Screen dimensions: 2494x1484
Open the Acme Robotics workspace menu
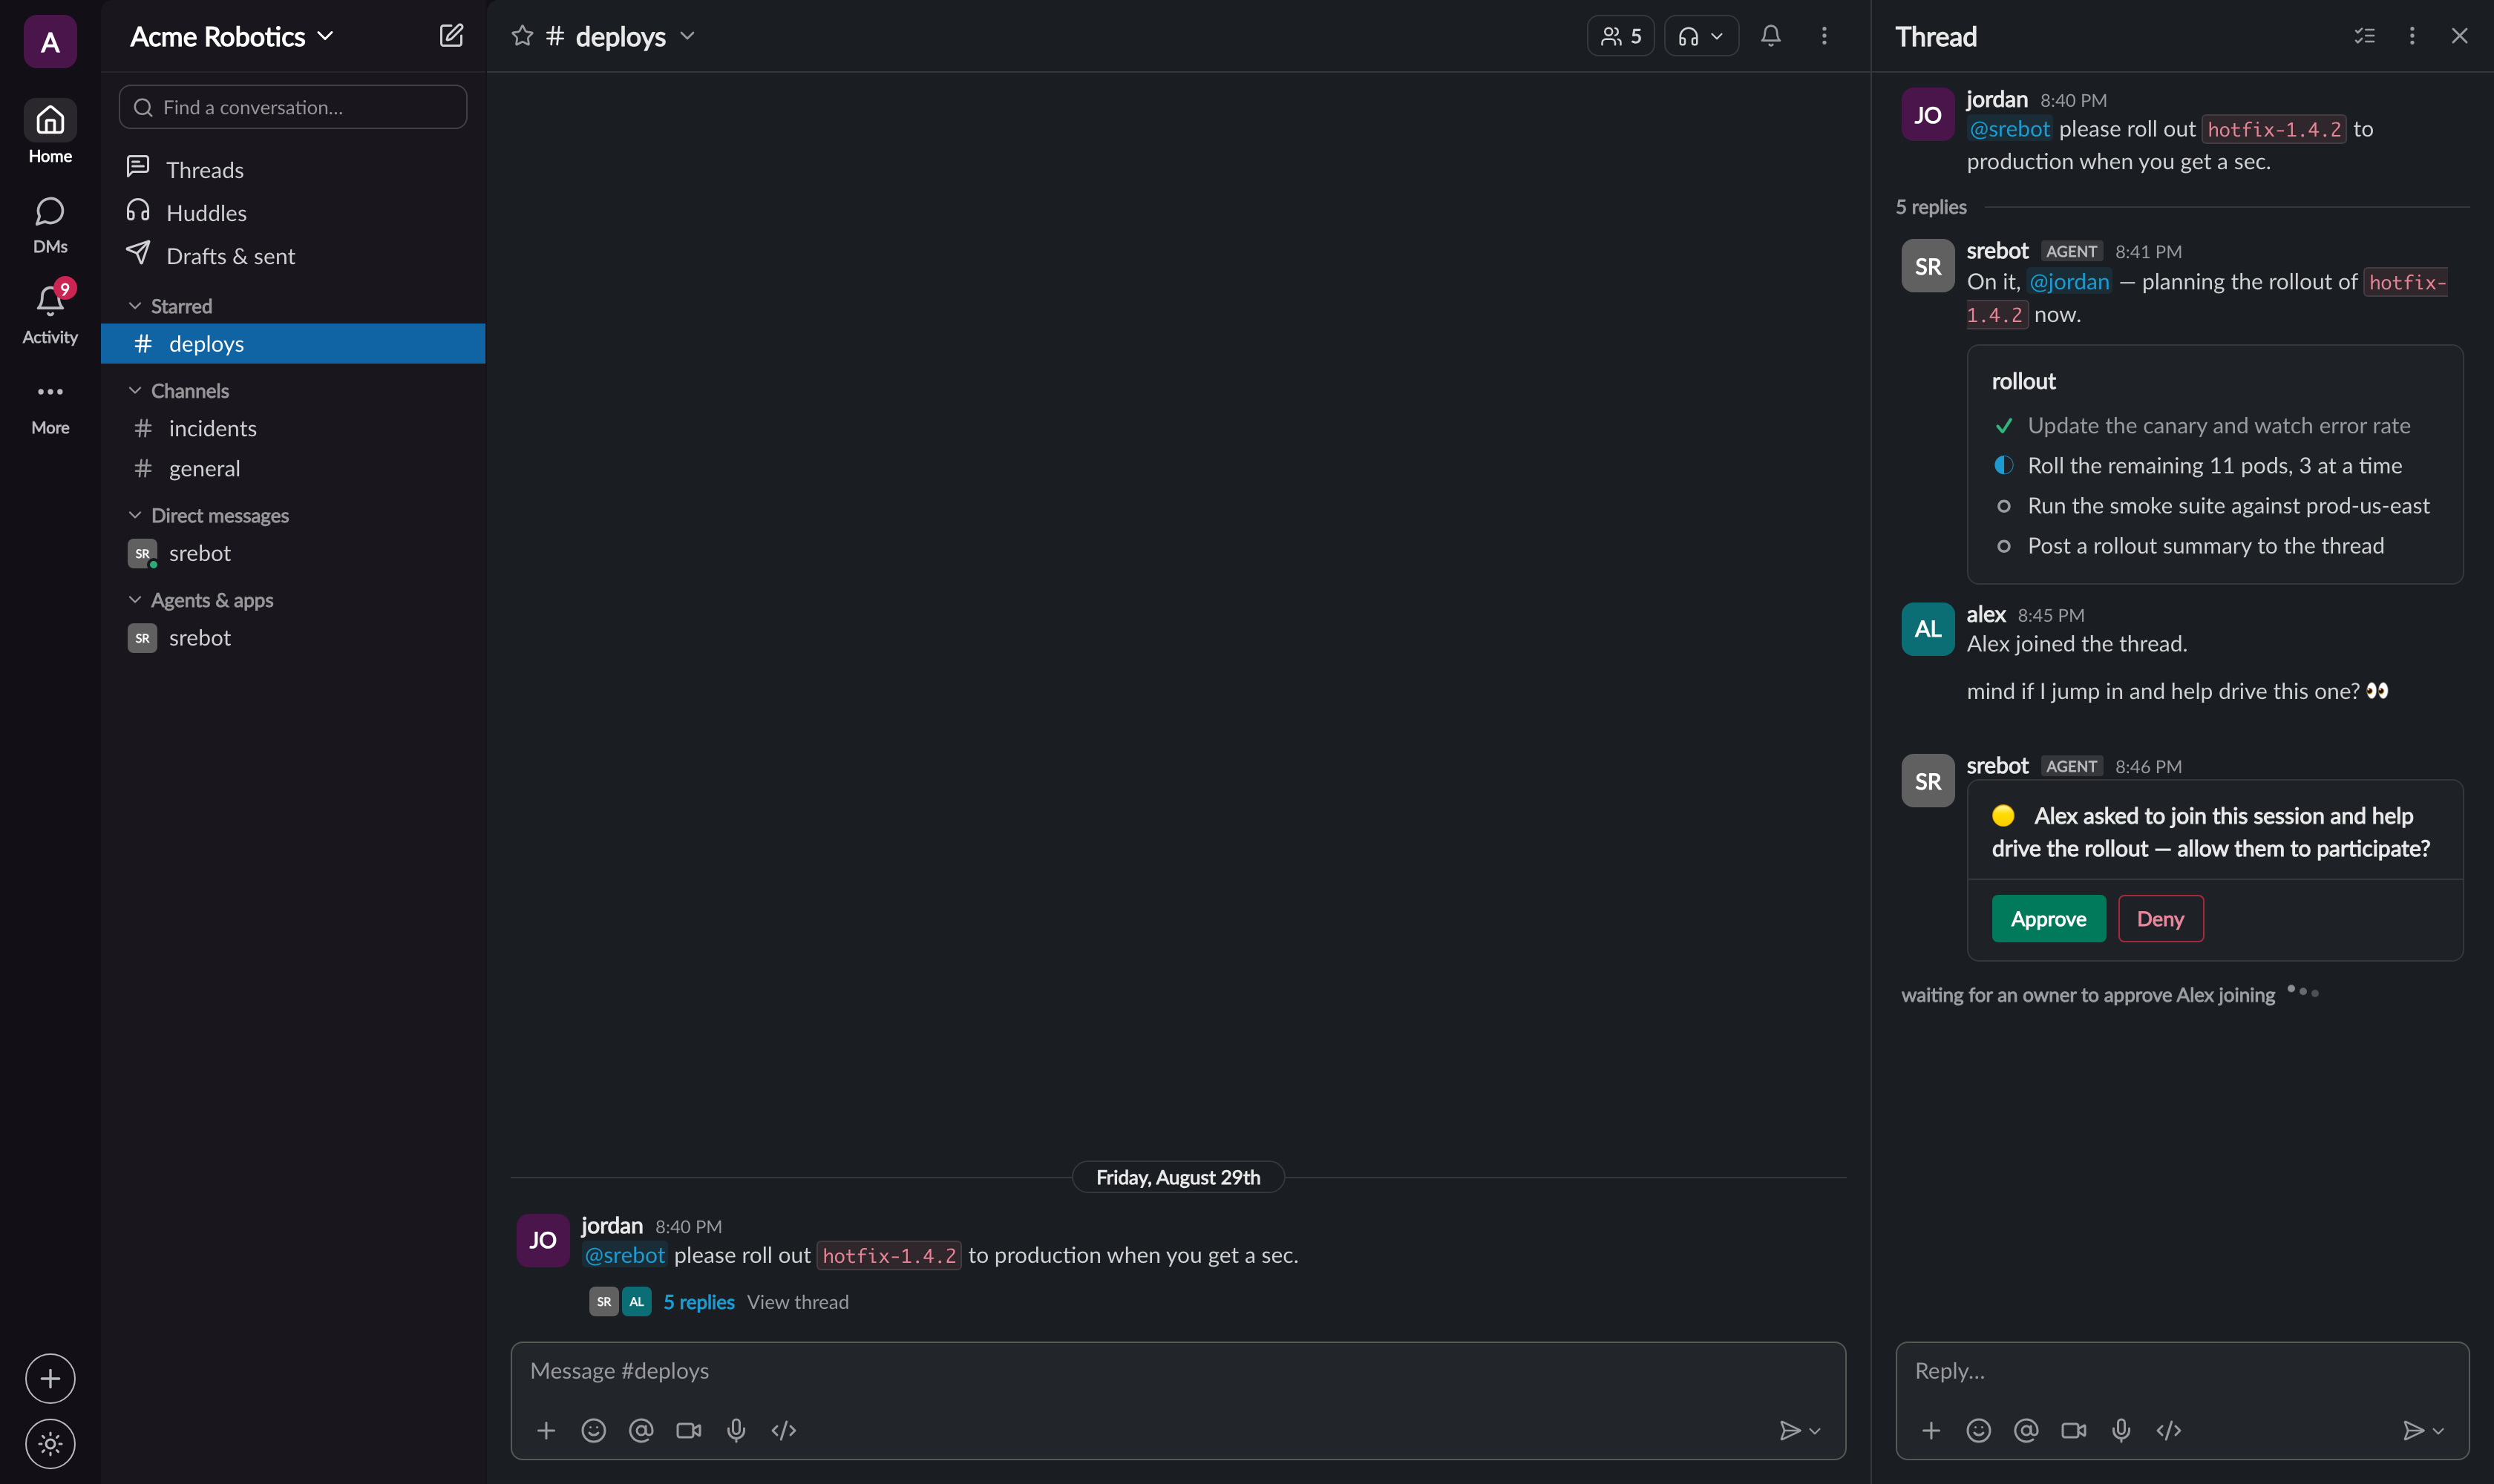(232, 36)
